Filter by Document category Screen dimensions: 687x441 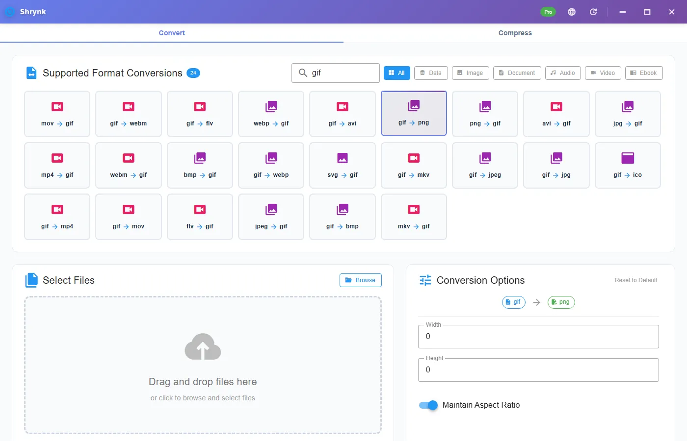click(517, 73)
